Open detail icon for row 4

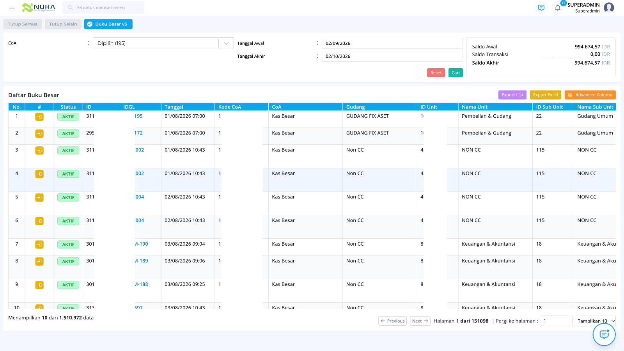(39, 174)
